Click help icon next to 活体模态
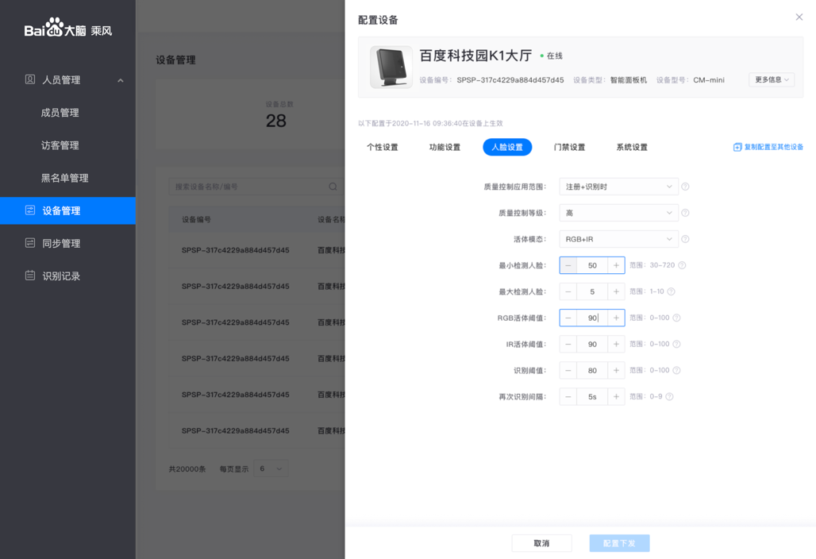Screen dimensions: 816x559 pos(685,239)
